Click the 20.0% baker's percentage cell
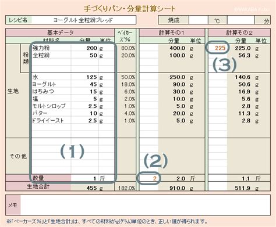 click(x=125, y=55)
